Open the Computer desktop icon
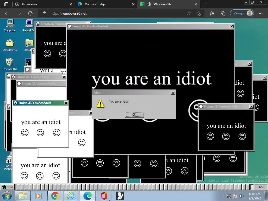The width and height of the screenshot is (268, 201). (x=10, y=26)
